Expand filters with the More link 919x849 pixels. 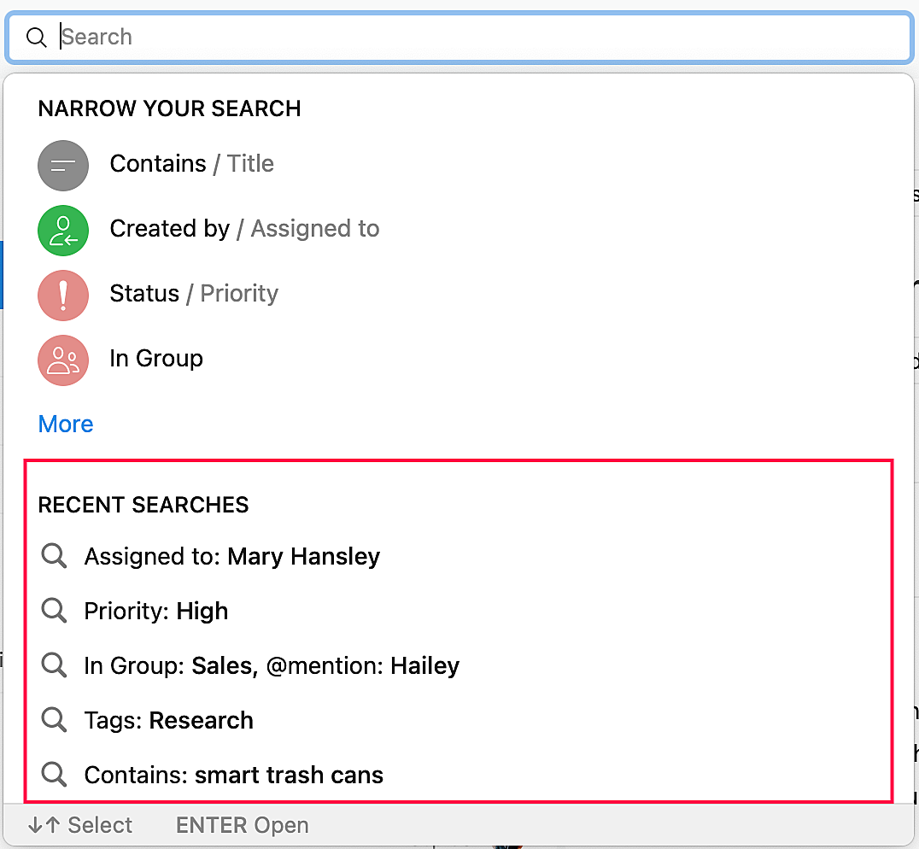click(x=66, y=424)
